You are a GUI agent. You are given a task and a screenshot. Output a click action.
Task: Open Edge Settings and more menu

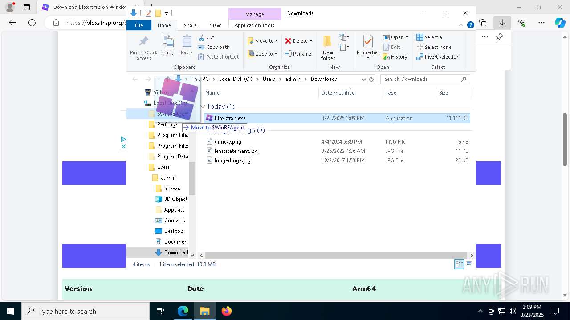[x=541, y=23]
